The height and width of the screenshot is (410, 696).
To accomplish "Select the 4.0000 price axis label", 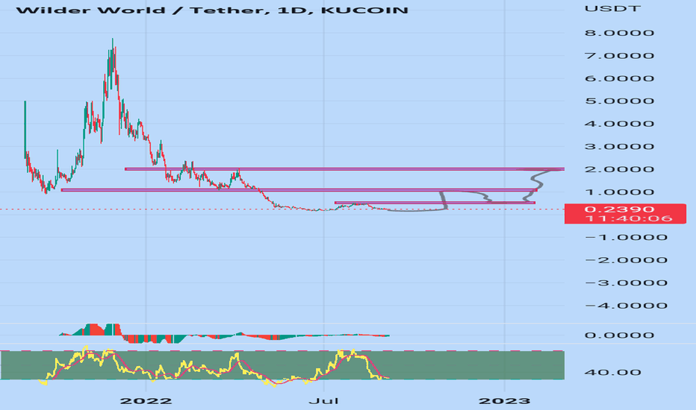I will [x=619, y=124].
